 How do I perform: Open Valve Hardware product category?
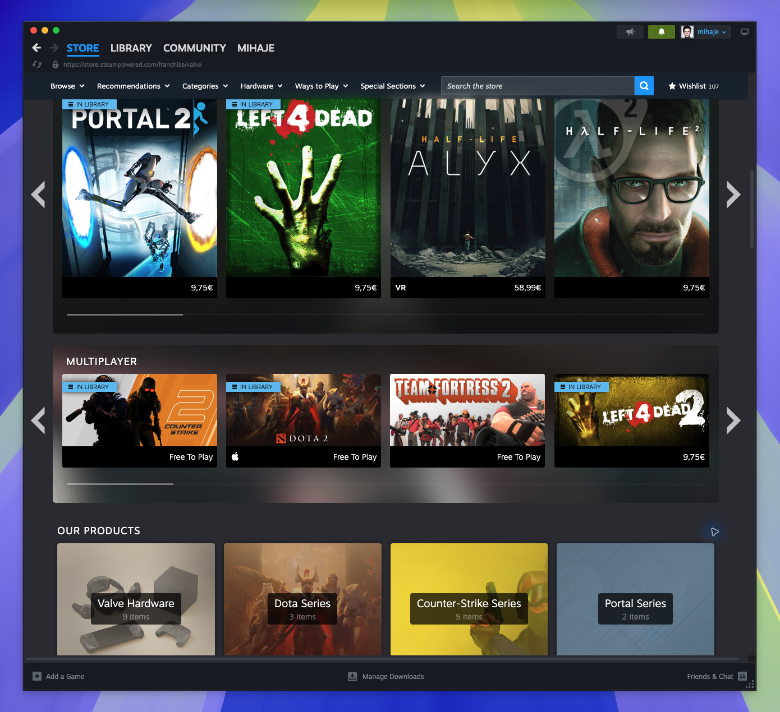click(136, 599)
